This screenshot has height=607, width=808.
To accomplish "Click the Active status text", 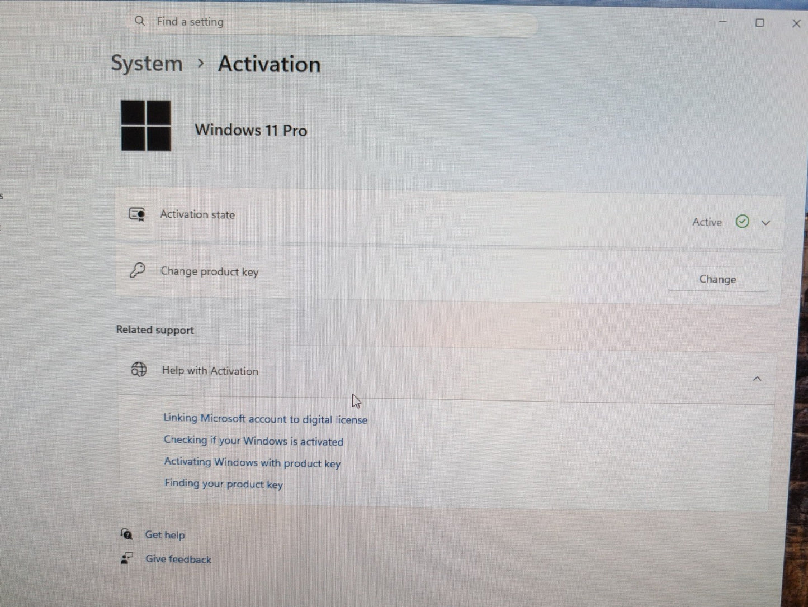I will pyautogui.click(x=707, y=222).
